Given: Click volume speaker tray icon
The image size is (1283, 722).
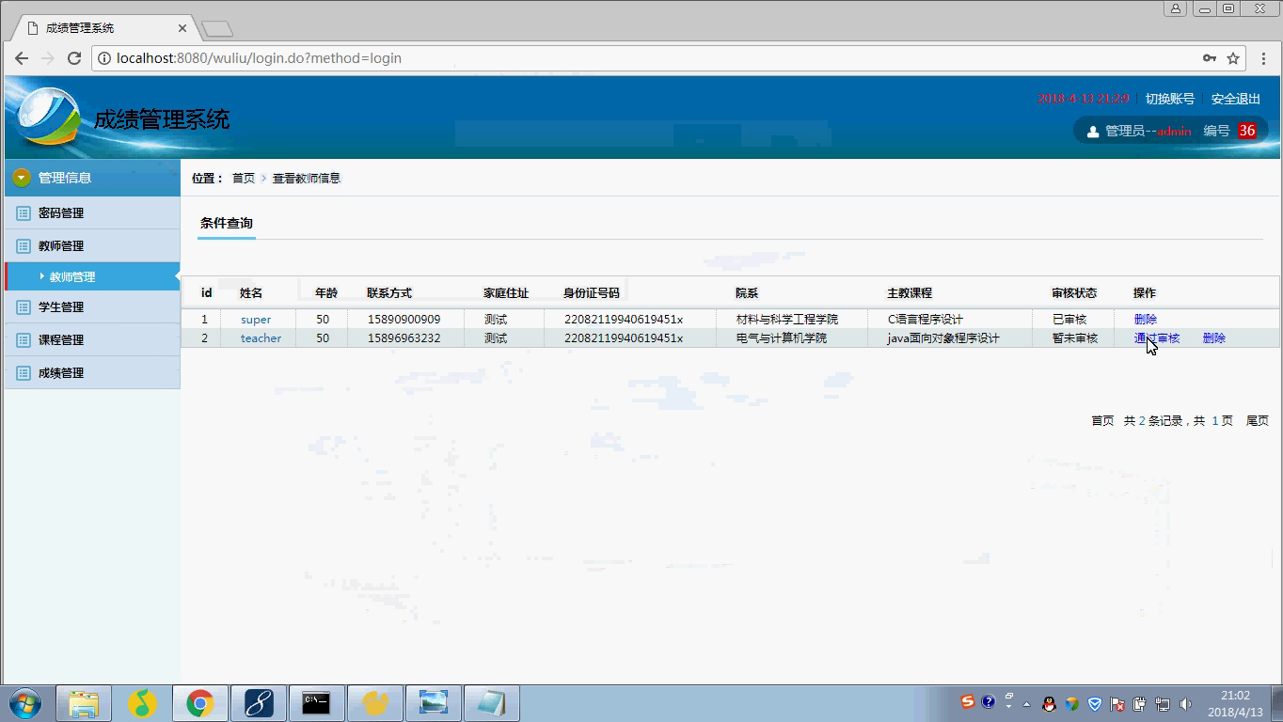Looking at the screenshot, I should 1184,703.
